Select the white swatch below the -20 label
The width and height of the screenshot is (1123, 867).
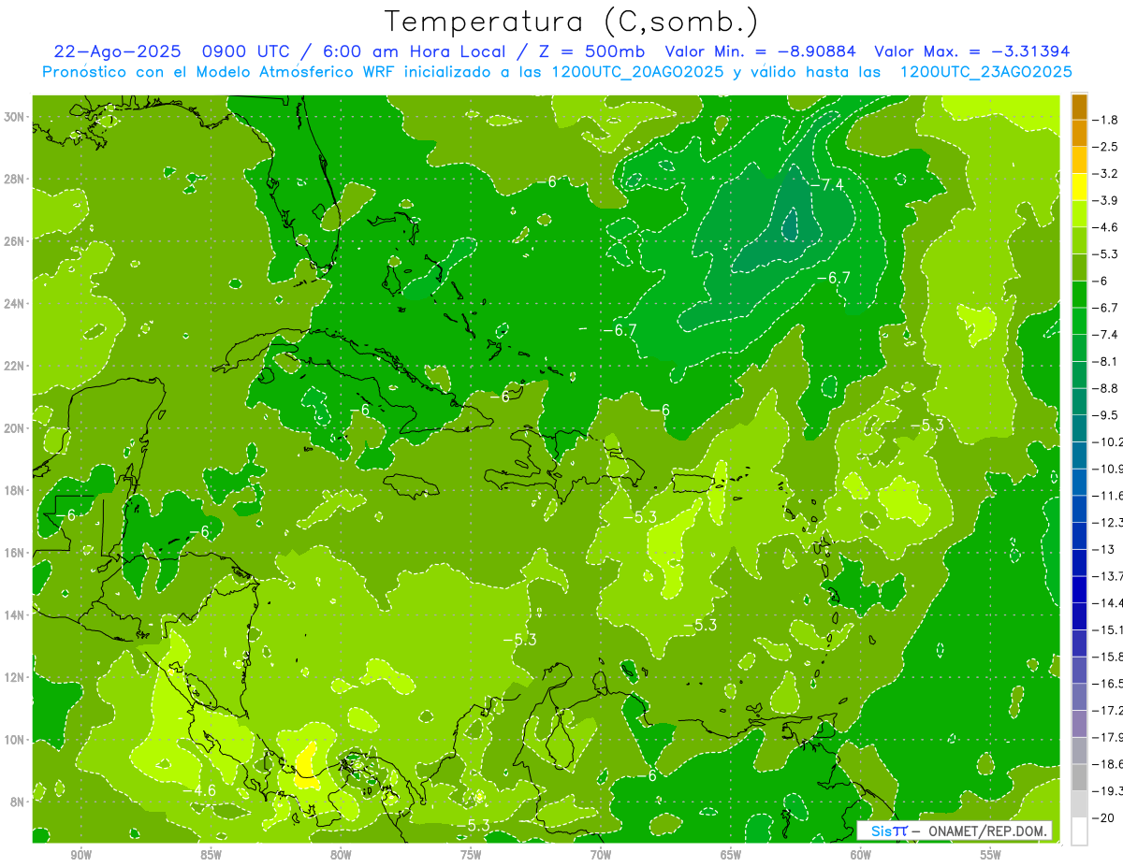point(1079,831)
